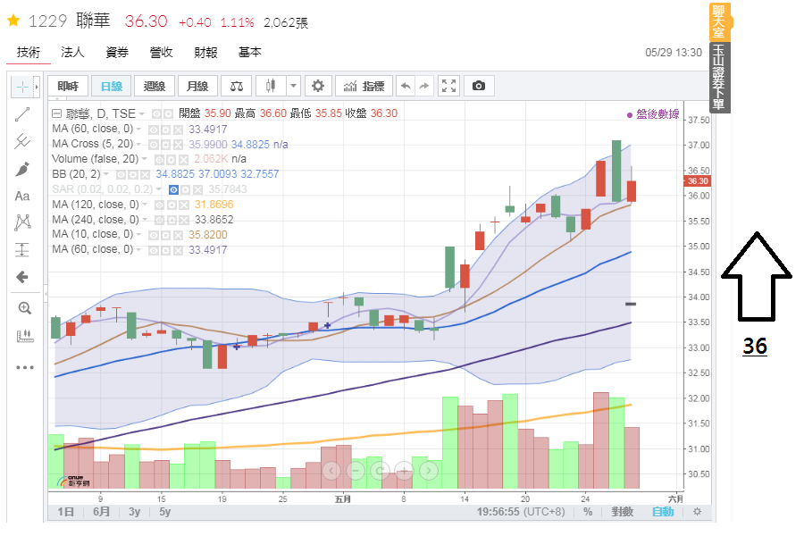The height and width of the screenshot is (536, 804).
Task: Go to the 財報 tab
Action: (205, 53)
